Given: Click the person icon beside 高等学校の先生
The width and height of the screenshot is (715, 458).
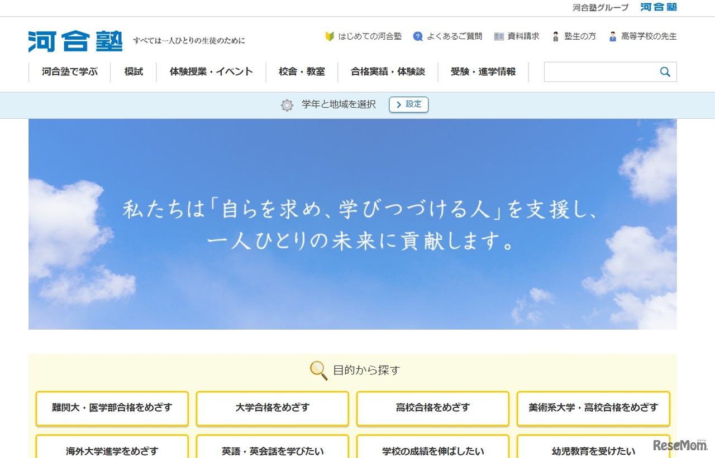Looking at the screenshot, I should click(x=613, y=36).
